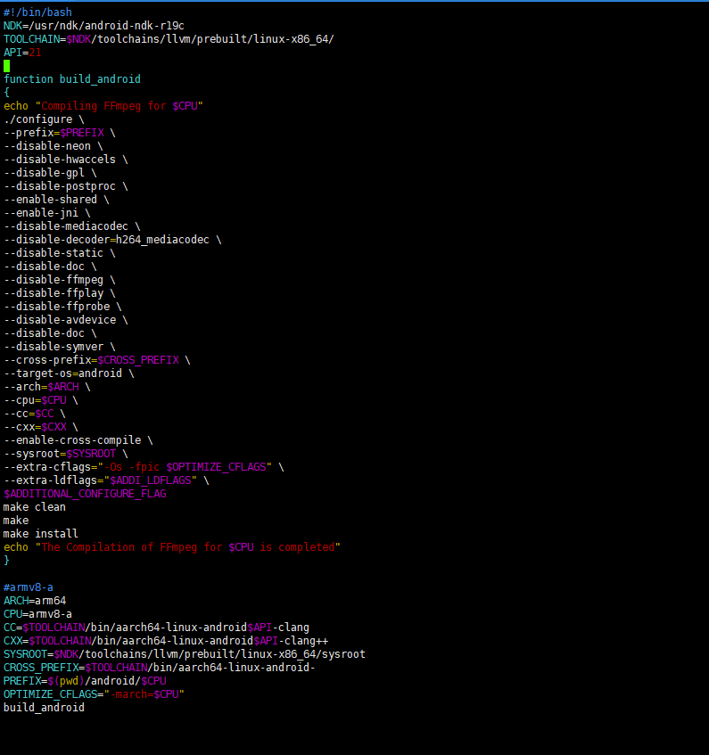Click the --prefix=$PREFIX line
Image resolution: width=709 pixels, height=755 pixels.
pos(60,133)
